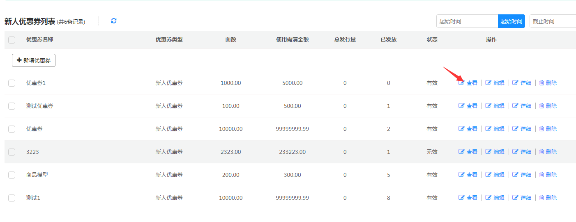Click the 新增优惠券 button
Image resolution: width=576 pixels, height=222 pixels.
point(34,60)
